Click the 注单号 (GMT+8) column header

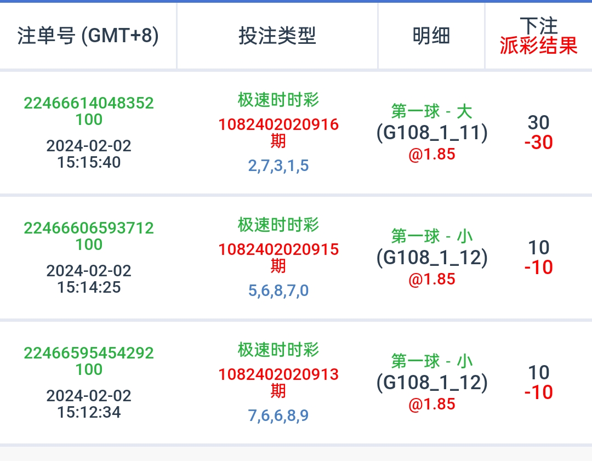(x=88, y=36)
